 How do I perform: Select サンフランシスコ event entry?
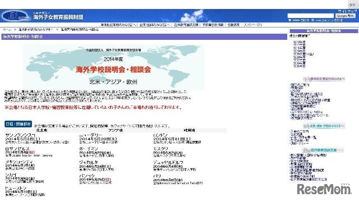(37, 139)
